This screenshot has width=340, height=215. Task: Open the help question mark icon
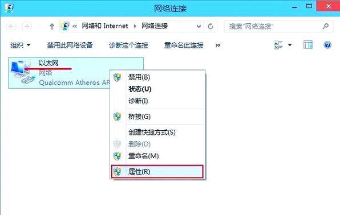pos(327,45)
